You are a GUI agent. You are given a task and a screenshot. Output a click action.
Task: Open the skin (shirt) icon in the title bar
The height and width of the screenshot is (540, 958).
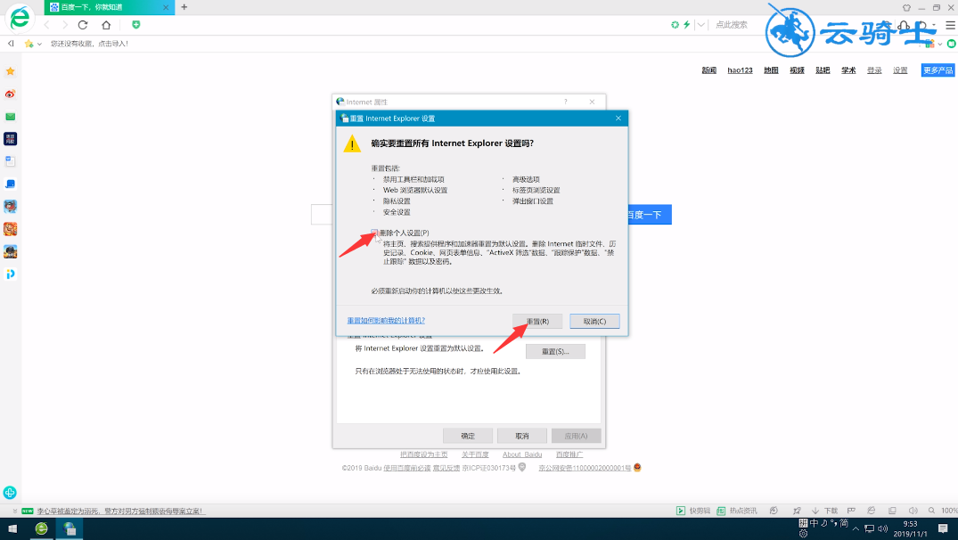906,7
